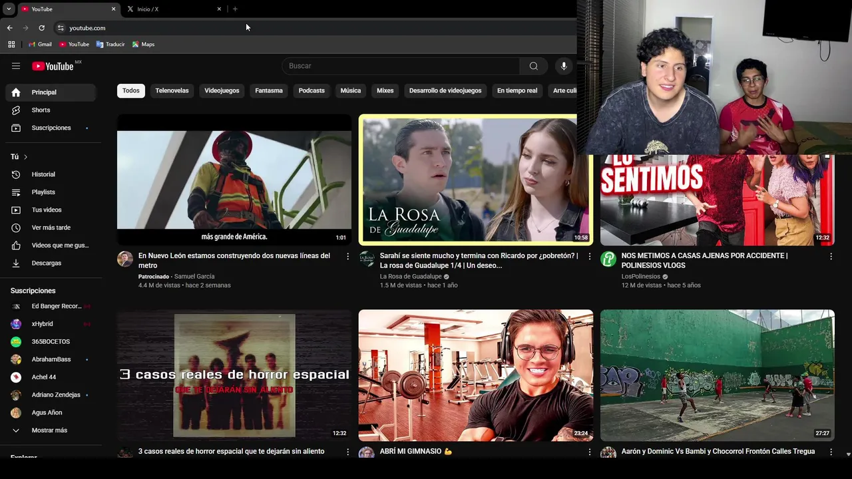This screenshot has height=479, width=852.
Task: Open the Frontón Calles Tregua video thumbnail
Action: point(718,375)
